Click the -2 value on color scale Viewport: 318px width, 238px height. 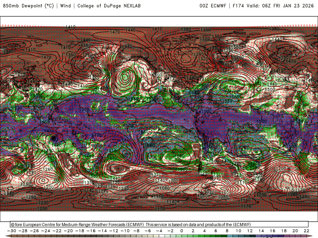click(x=171, y=231)
